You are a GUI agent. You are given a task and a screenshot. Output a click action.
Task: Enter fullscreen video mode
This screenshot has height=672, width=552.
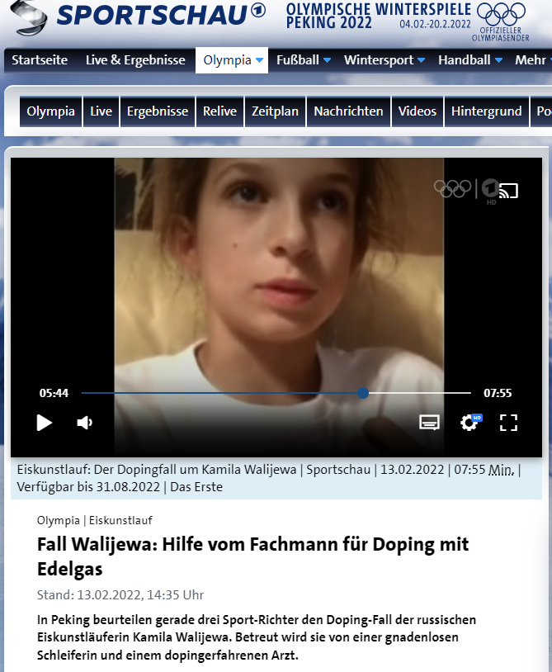(509, 423)
